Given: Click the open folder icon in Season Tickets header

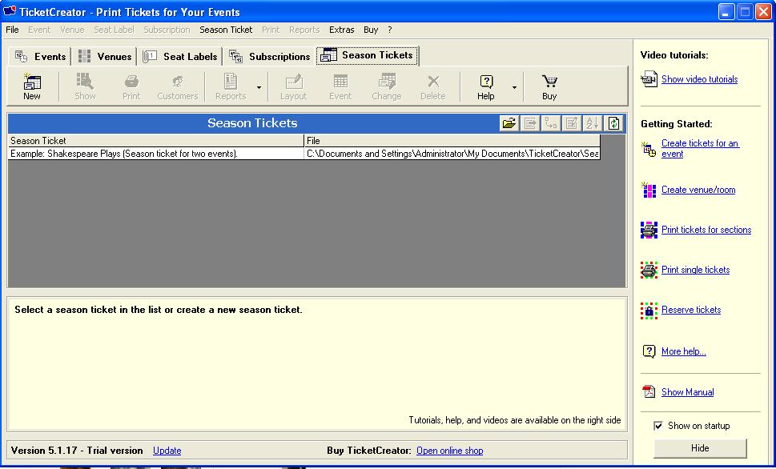Looking at the screenshot, I should pyautogui.click(x=509, y=123).
